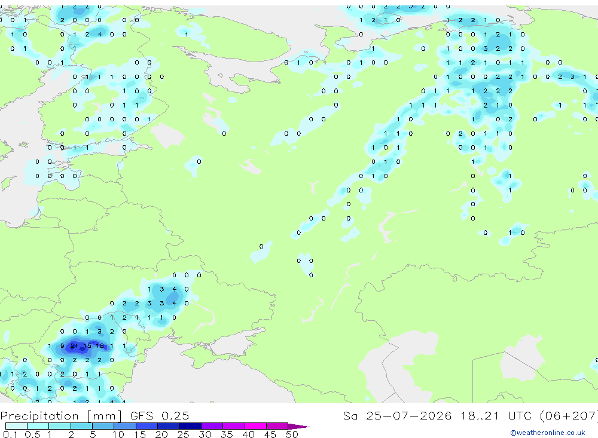Select legend swatch between 25 and 30

pyautogui.click(x=190, y=426)
